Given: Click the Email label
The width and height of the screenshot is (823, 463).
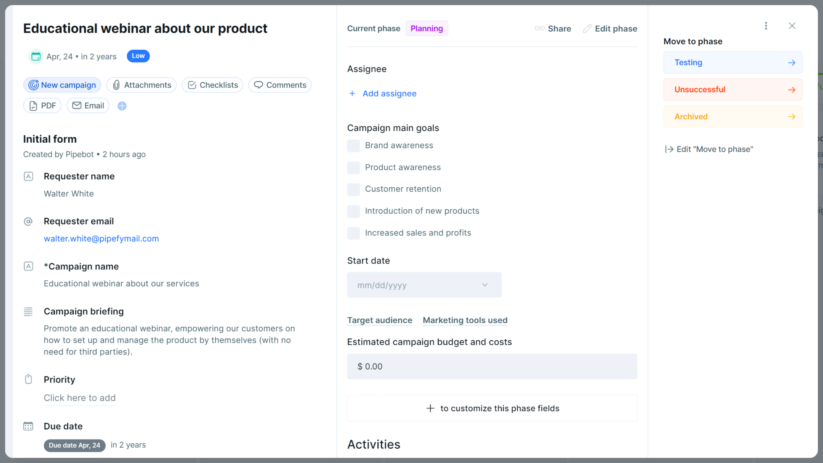Looking at the screenshot, I should pyautogui.click(x=87, y=105).
